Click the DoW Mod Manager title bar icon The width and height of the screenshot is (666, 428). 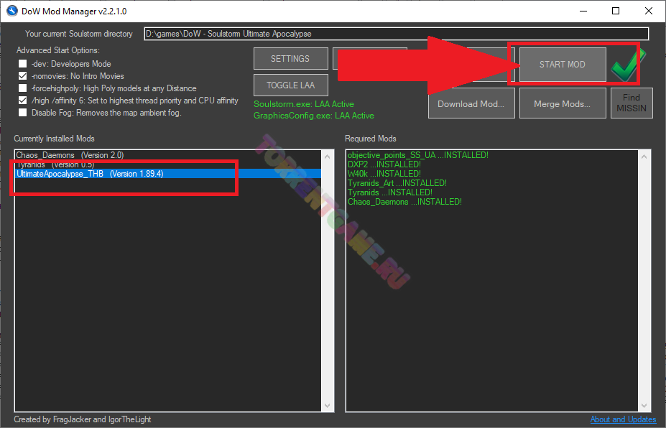pos(11,11)
